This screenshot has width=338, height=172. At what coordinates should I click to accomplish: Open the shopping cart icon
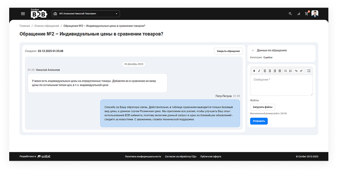(x=307, y=14)
